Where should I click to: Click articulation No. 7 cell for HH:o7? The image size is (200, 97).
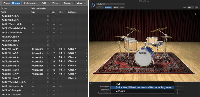pos(54,74)
